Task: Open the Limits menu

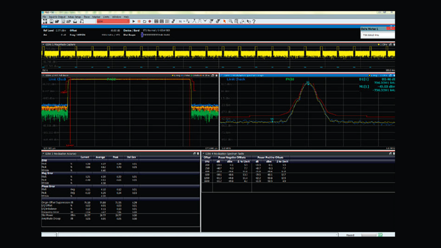Action: pyautogui.click(x=106, y=17)
